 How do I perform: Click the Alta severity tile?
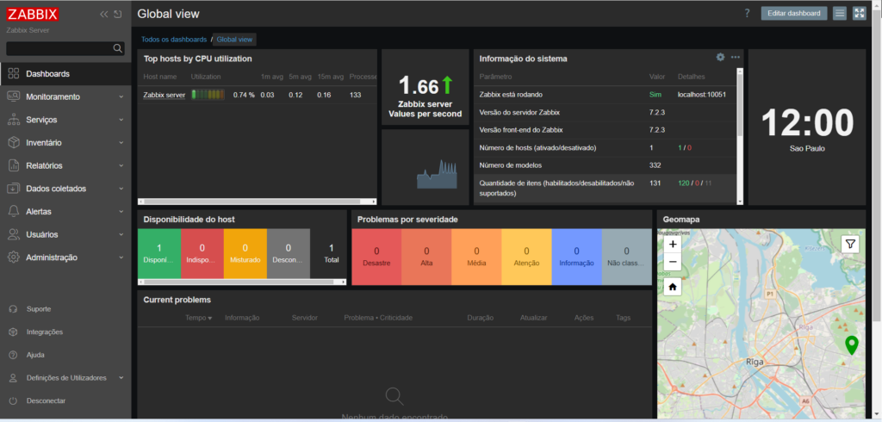click(426, 257)
